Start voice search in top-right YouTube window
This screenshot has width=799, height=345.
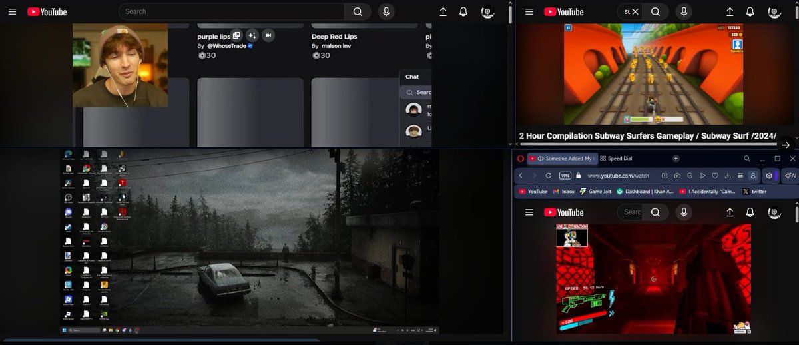[x=683, y=11]
